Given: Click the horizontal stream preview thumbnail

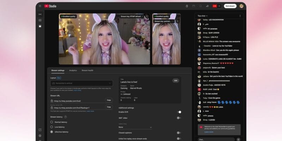Looking at the screenshot, I should [104, 39].
